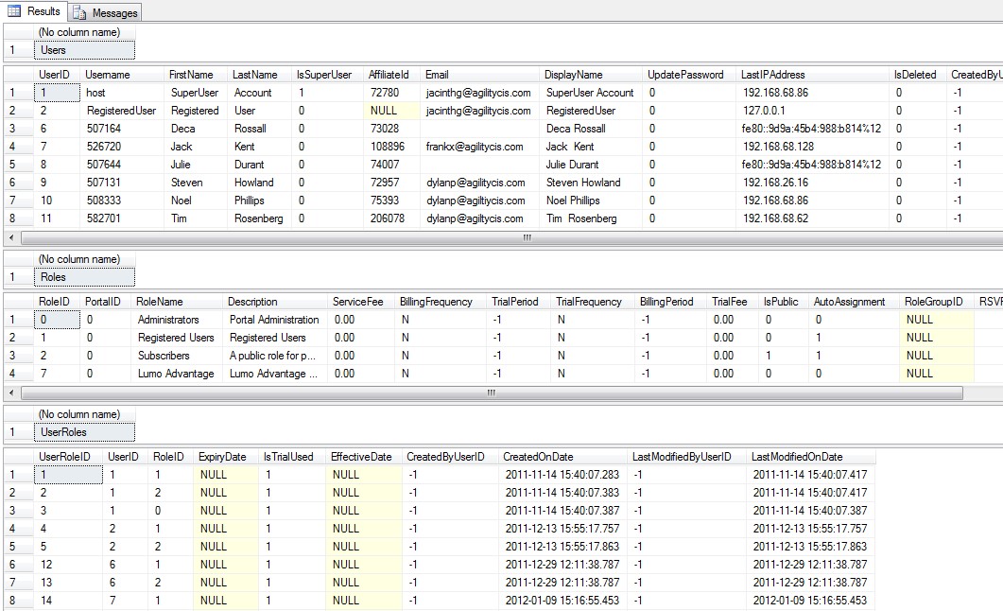Click the EffectiveDate column header
Image resolution: width=1003 pixels, height=611 pixels.
pos(364,457)
